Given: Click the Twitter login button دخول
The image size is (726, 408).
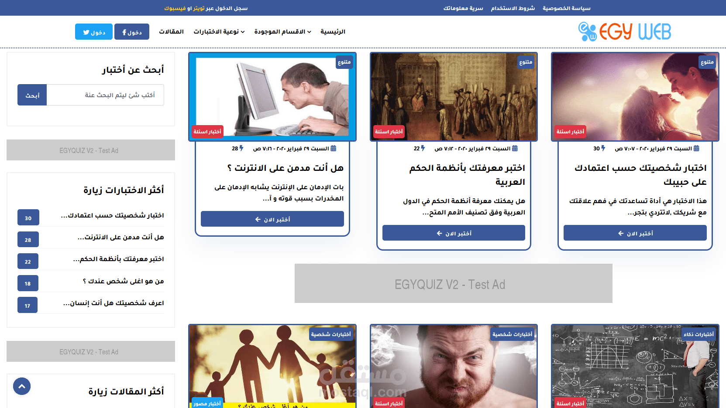Looking at the screenshot, I should (x=94, y=32).
